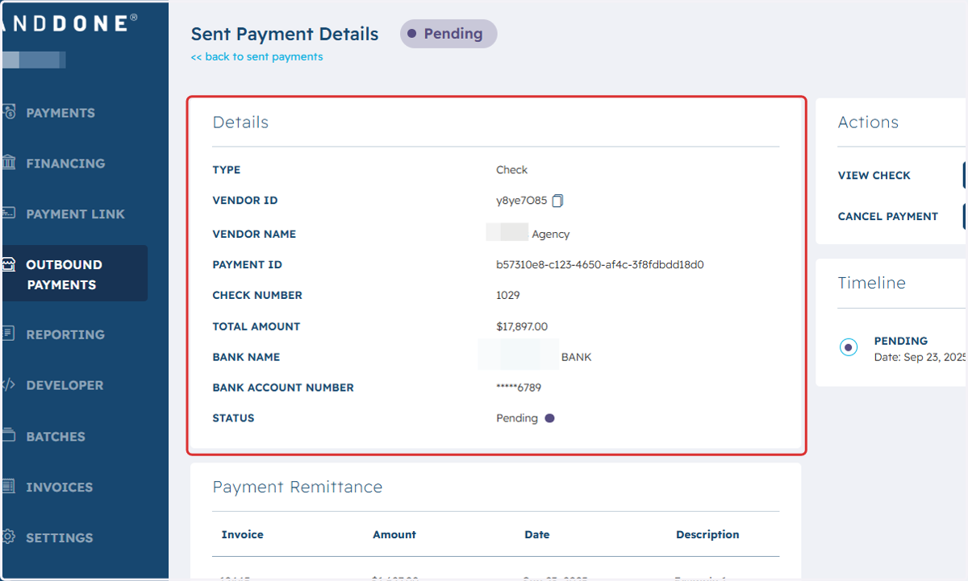Click the Payment Remittance heading
This screenshot has width=968, height=581.
[298, 487]
